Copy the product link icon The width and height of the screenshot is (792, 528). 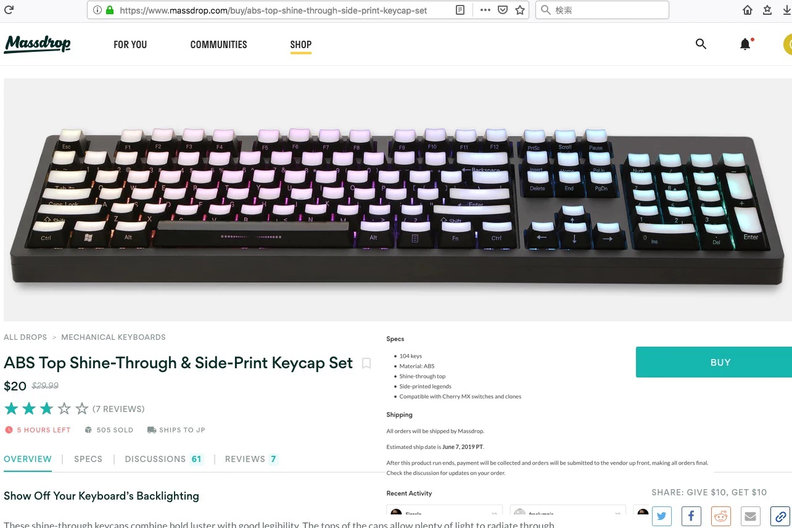click(x=780, y=516)
